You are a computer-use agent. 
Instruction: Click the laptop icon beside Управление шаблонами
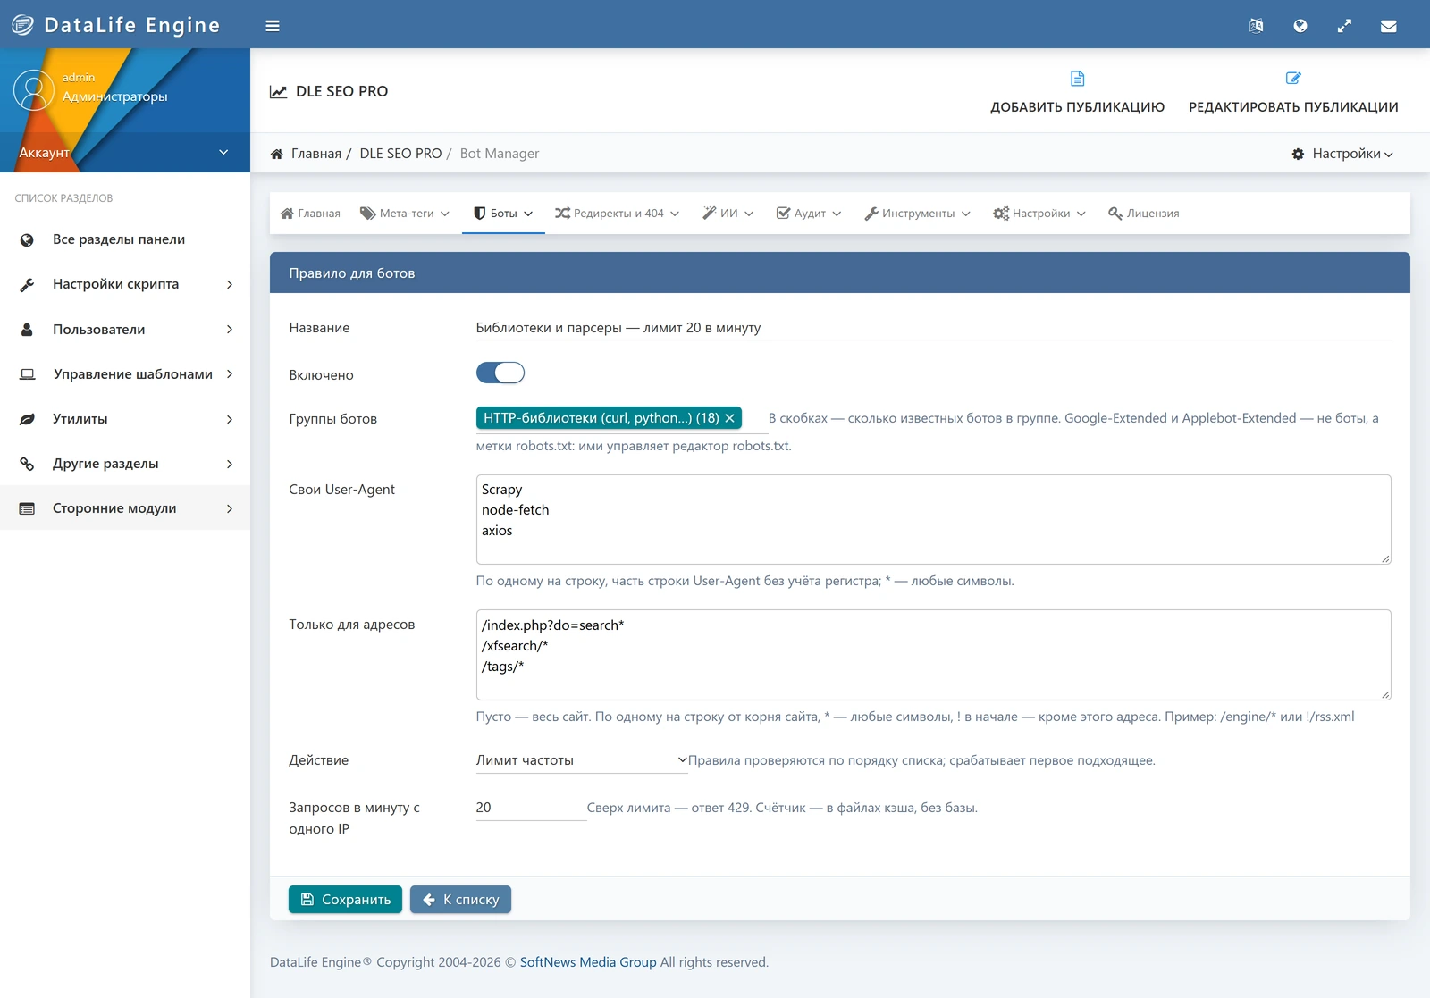28,374
